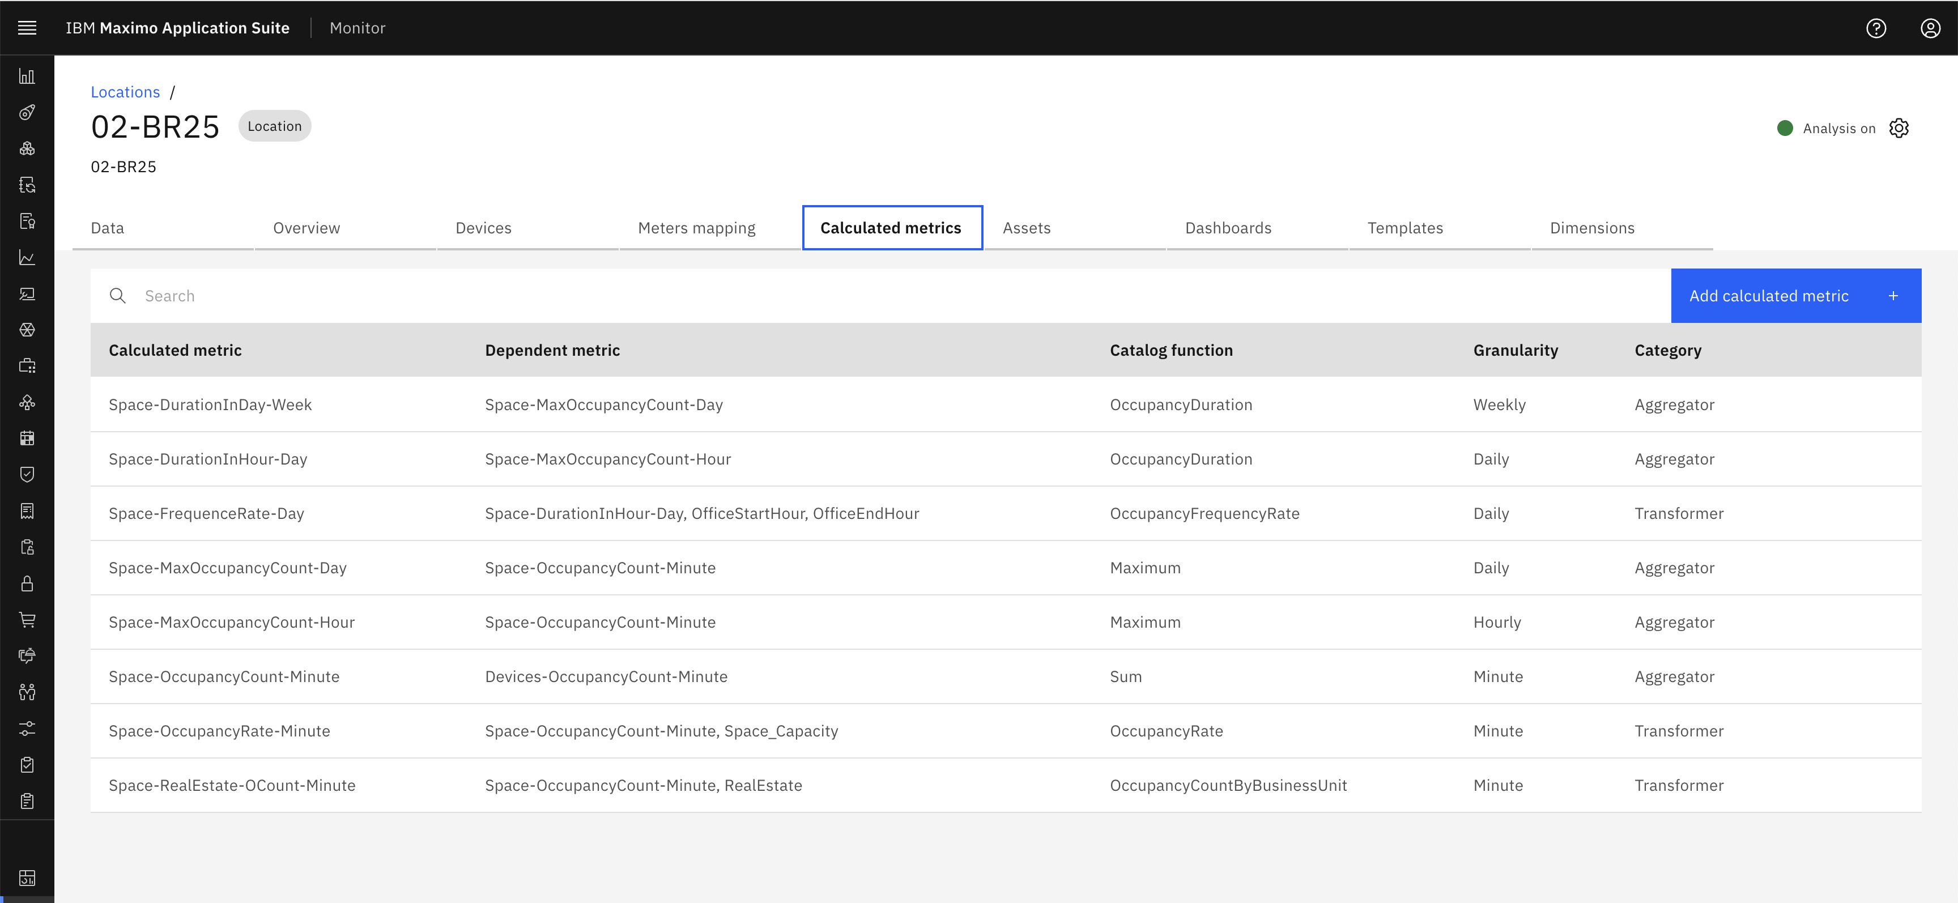Image resolution: width=1958 pixels, height=903 pixels.
Task: Switch to the Data tab
Action: [x=163, y=228]
